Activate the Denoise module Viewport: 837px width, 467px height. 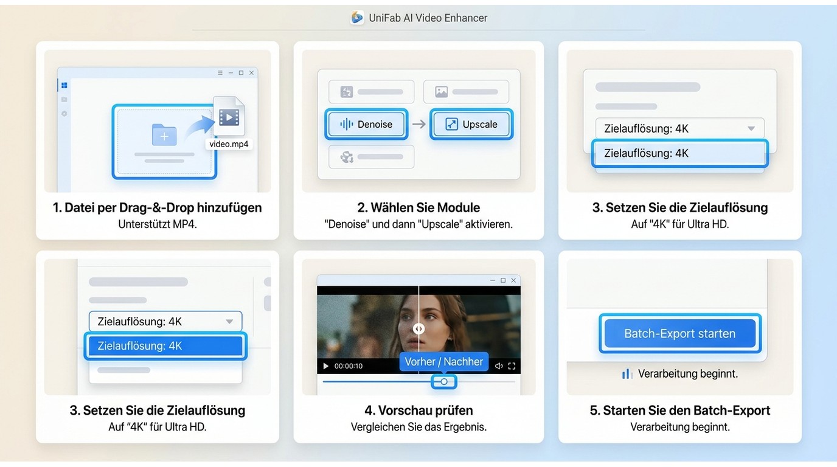[366, 124]
